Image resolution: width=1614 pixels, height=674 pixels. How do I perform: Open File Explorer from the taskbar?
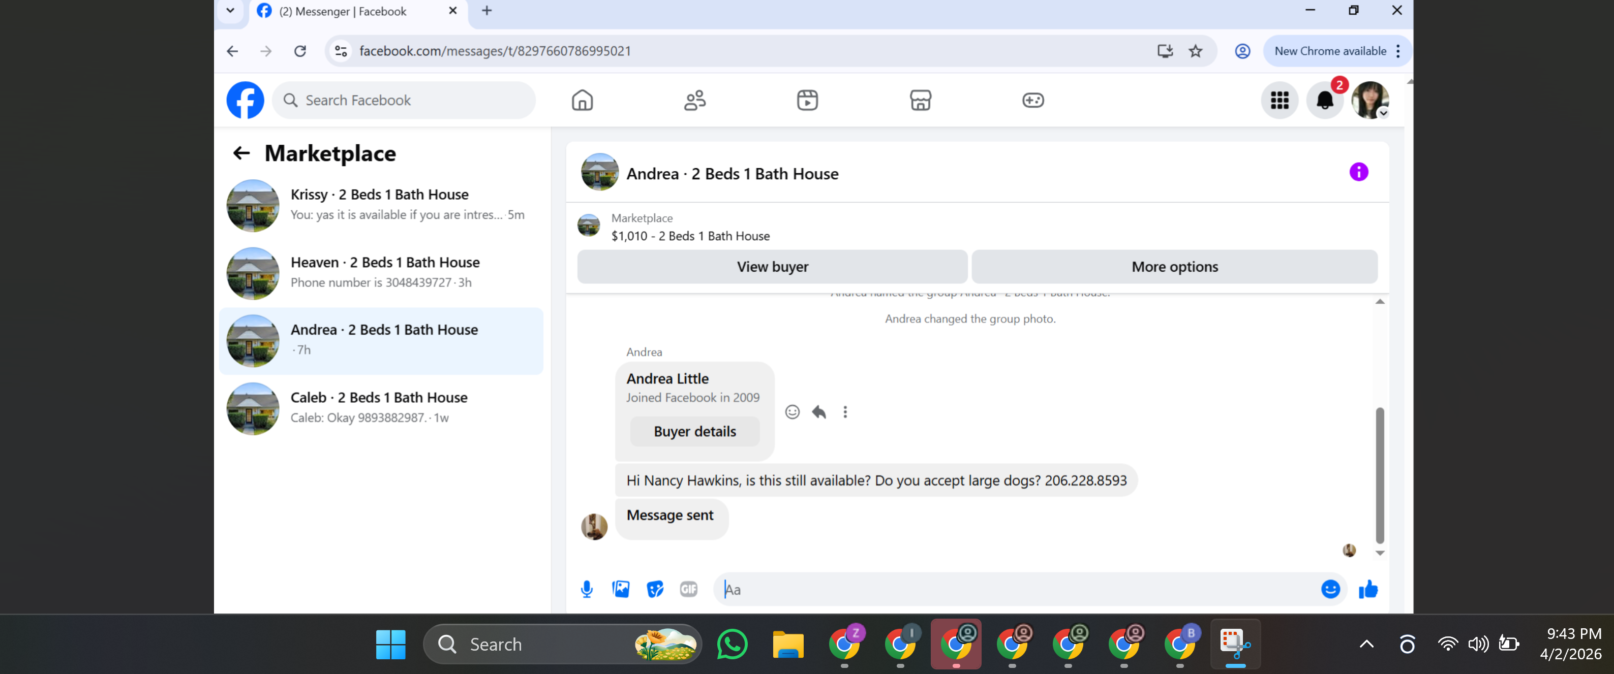pyautogui.click(x=787, y=644)
